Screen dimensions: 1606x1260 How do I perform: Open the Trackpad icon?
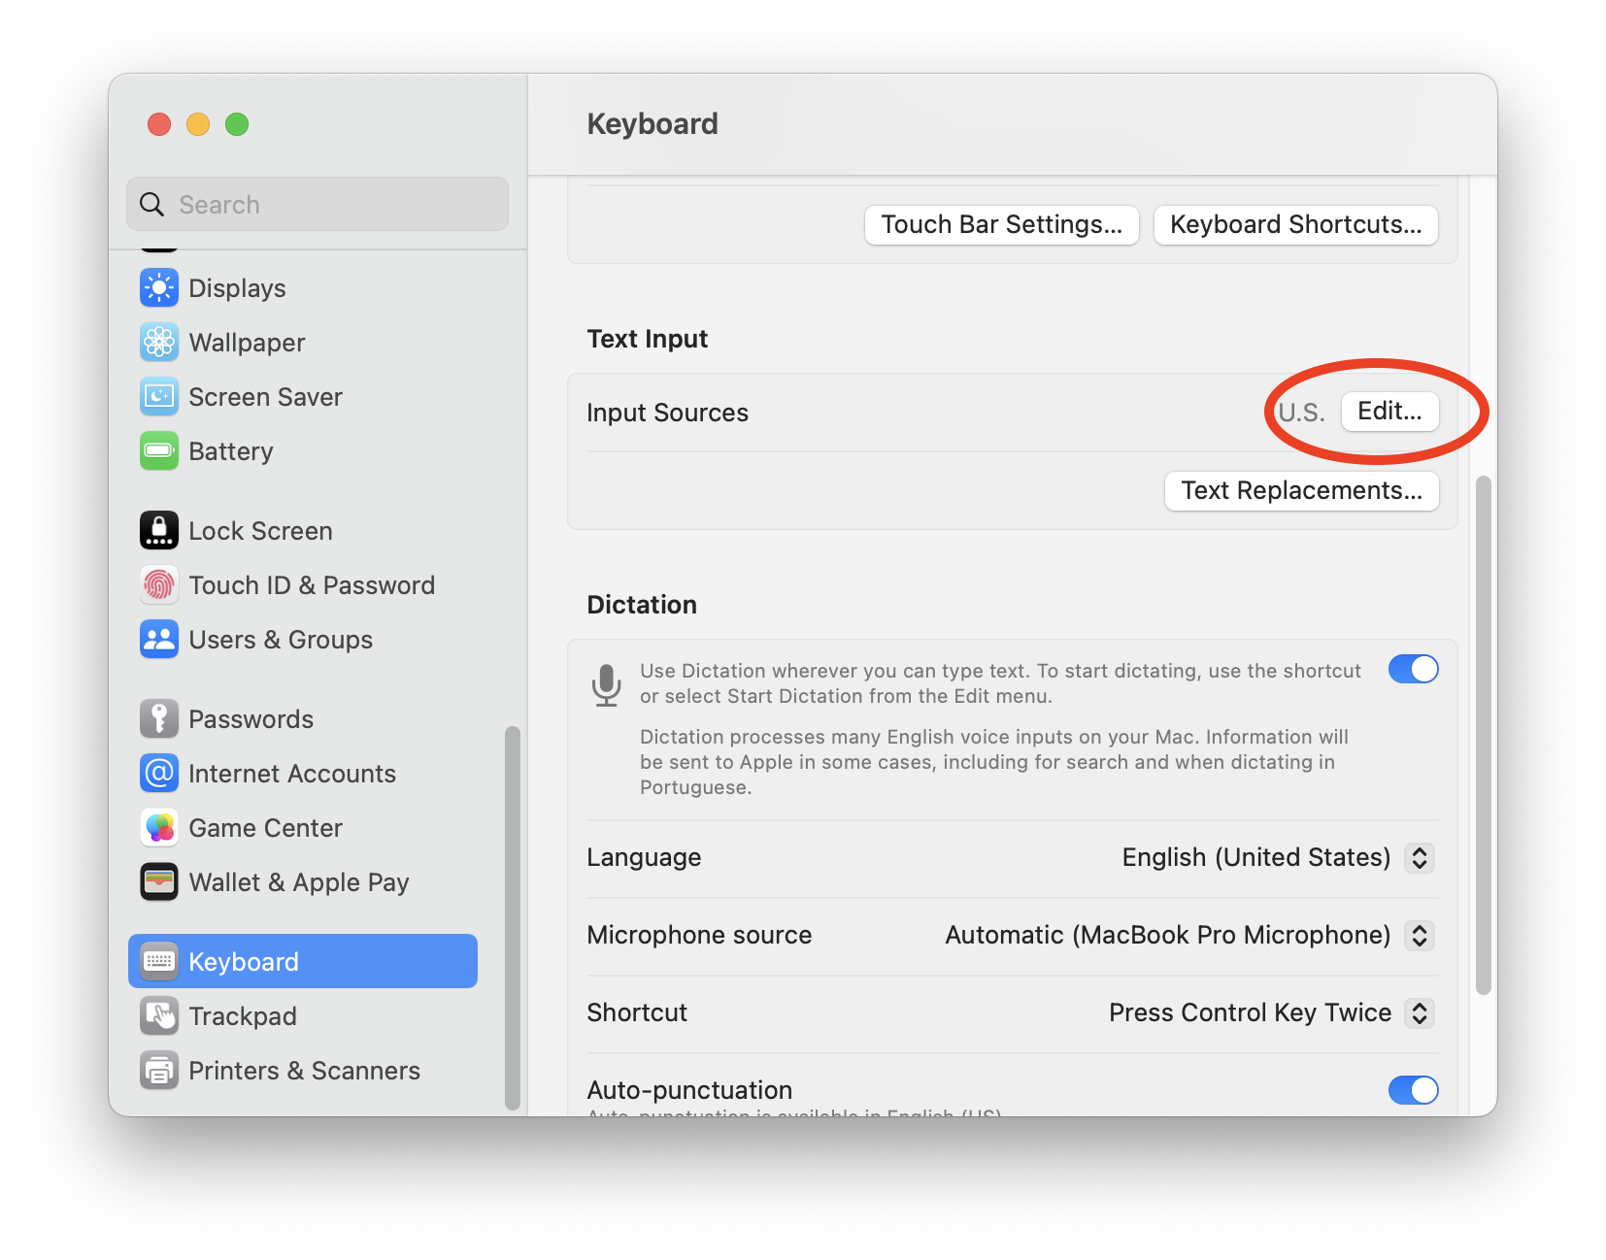pos(159,1016)
